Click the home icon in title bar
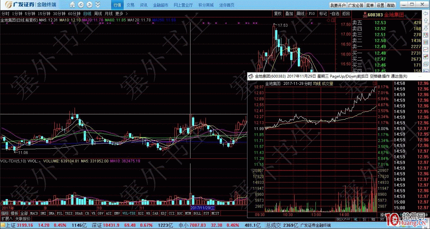Viewport: 430px width, 229px height. pos(72,5)
